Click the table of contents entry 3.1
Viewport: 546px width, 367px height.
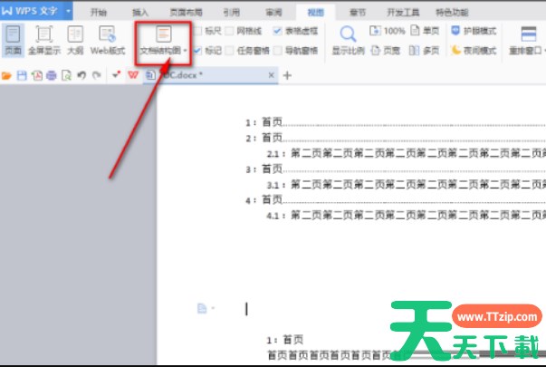coord(276,184)
